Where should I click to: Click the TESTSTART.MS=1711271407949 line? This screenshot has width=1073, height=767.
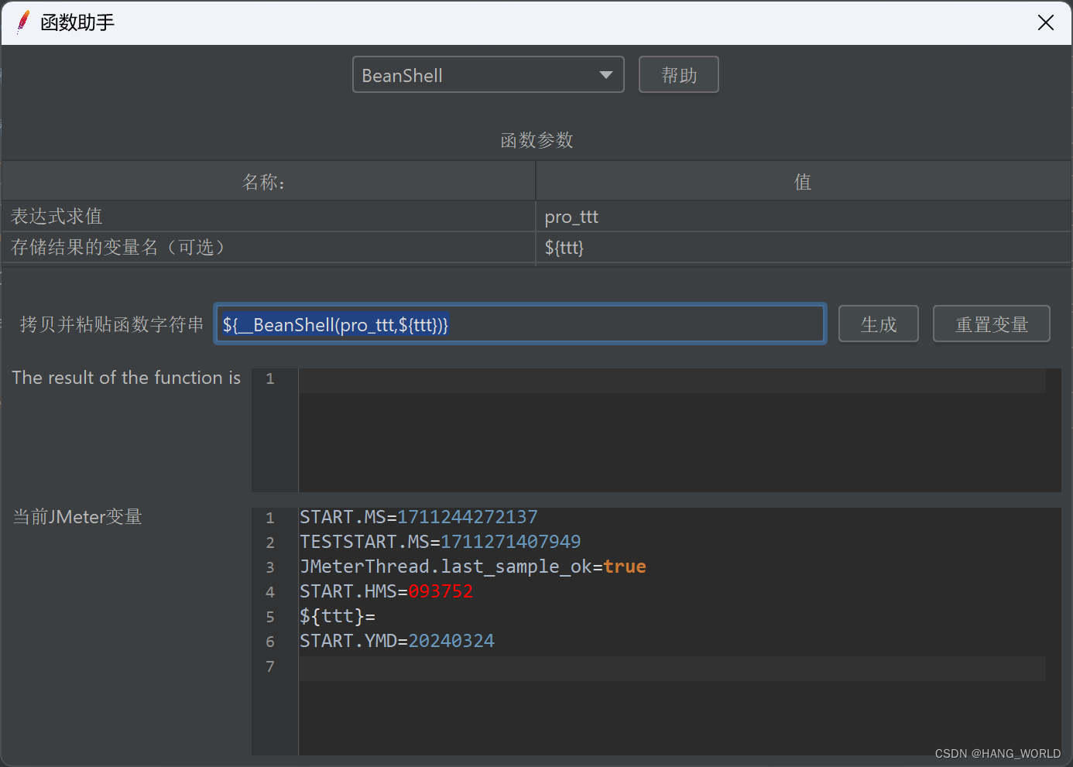(x=441, y=542)
